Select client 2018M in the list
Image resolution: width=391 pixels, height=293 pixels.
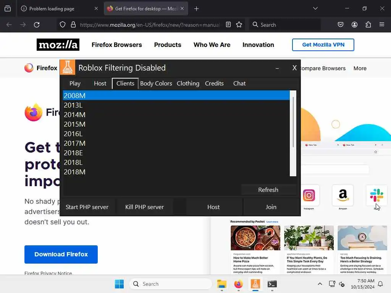(x=176, y=172)
